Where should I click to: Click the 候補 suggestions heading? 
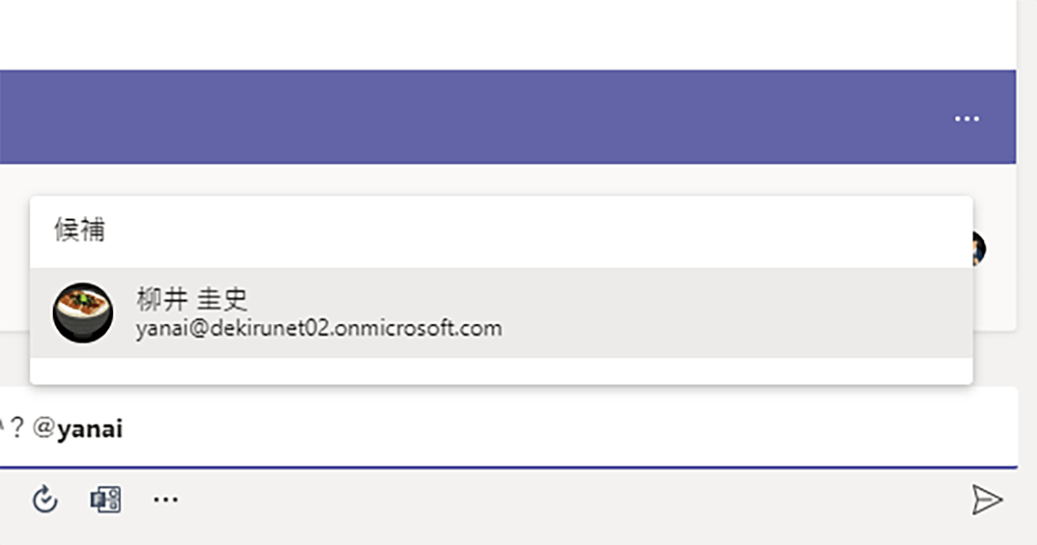point(80,230)
